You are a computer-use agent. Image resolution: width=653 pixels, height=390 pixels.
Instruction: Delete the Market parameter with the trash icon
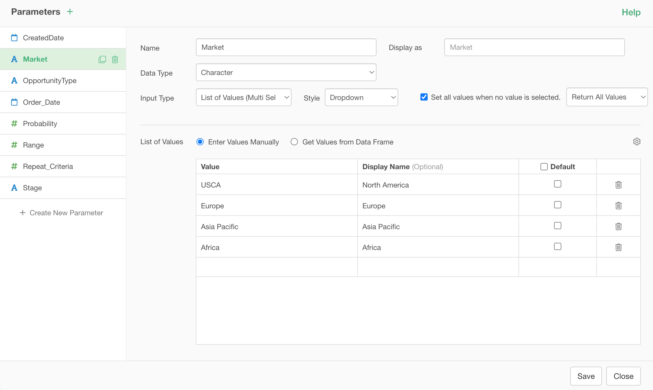115,59
